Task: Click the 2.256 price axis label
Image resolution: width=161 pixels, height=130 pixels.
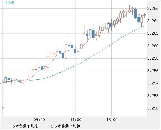Action: 153,71
